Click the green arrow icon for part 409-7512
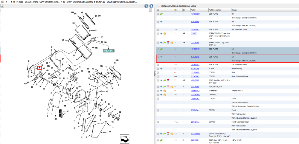299x144 pixels. point(165,80)
